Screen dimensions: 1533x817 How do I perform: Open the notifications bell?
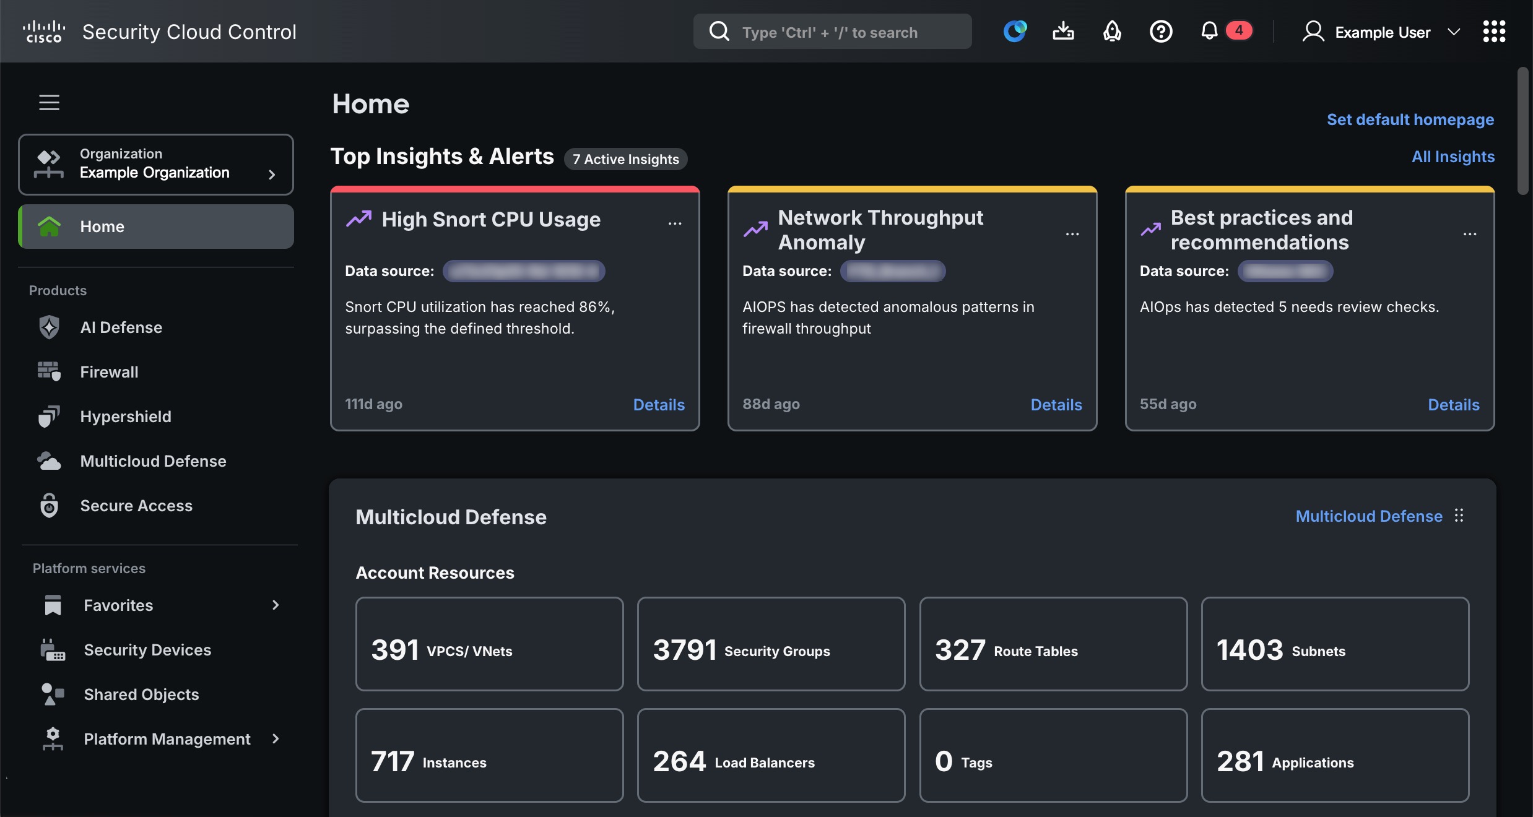click(1208, 31)
